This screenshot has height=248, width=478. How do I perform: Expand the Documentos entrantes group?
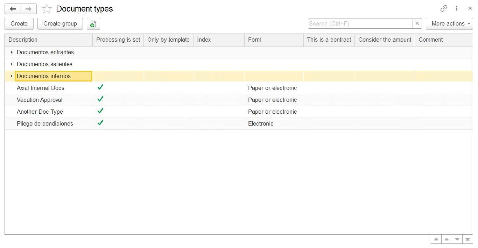[12, 52]
